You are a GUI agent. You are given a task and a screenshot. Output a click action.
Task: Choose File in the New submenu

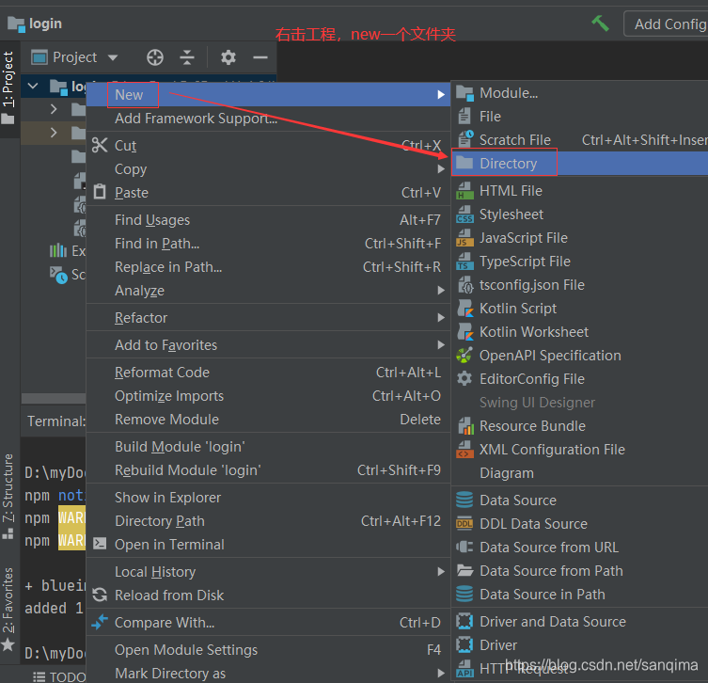point(580,117)
